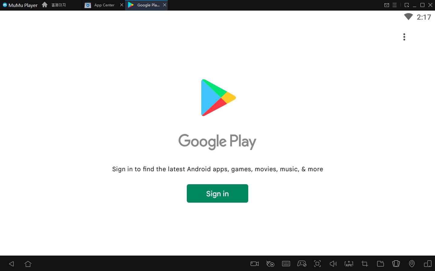Open the MuMu hamburger menu
This screenshot has height=271, width=435.
click(x=394, y=5)
